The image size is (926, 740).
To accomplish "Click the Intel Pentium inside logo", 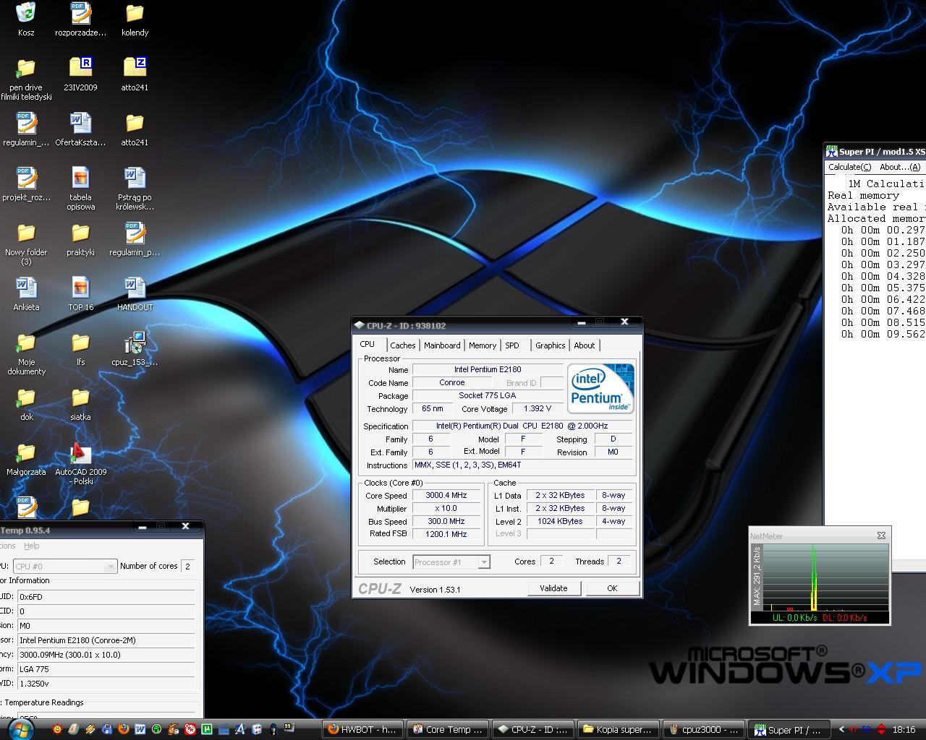I will click(600, 388).
